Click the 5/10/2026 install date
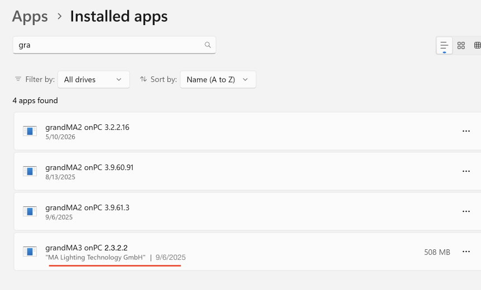This screenshot has width=481, height=290. point(60,137)
